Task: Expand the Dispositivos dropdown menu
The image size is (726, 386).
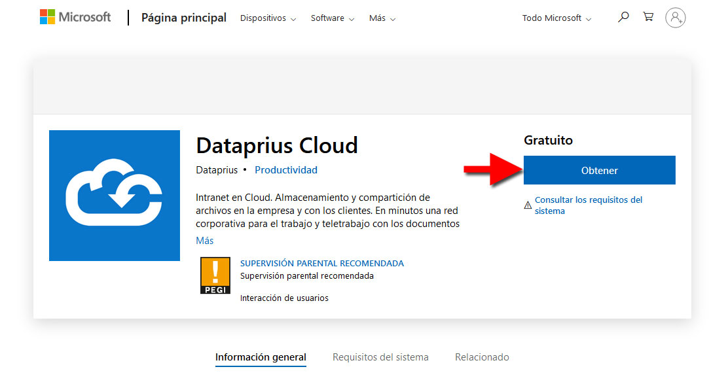Action: click(x=268, y=18)
